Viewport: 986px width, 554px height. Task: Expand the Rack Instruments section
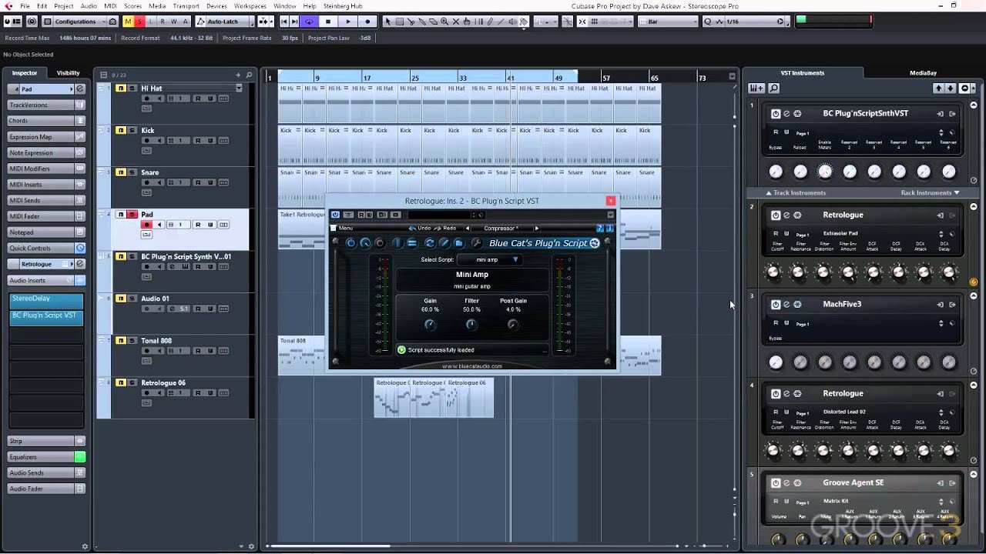931,193
